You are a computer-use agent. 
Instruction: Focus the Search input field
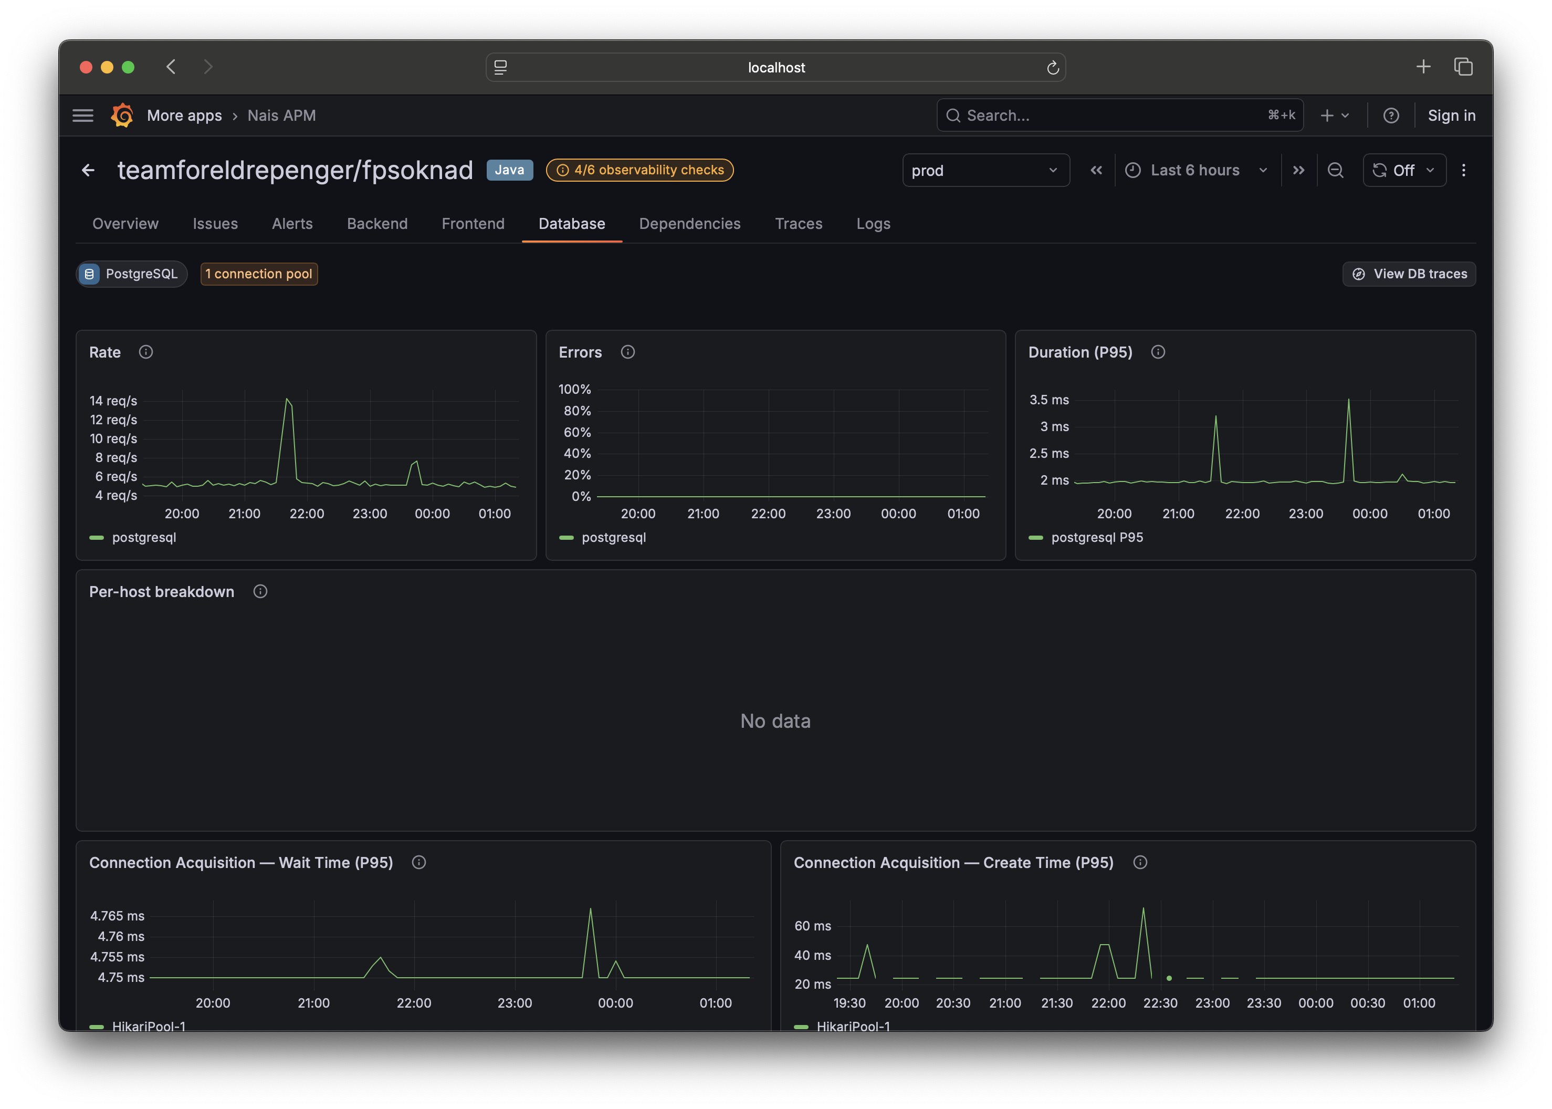[x=1120, y=116]
